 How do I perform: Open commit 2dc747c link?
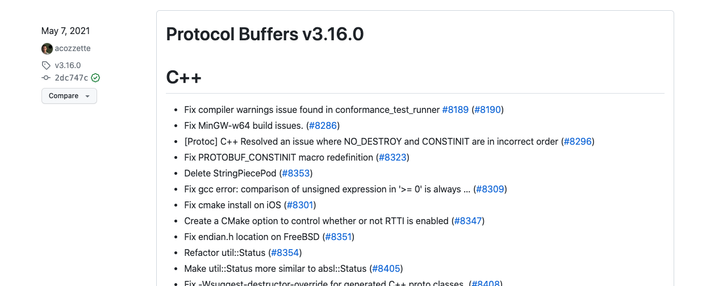[71, 78]
